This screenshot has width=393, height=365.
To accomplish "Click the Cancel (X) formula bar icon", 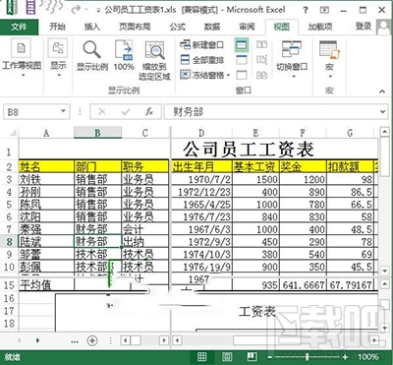I will [102, 112].
